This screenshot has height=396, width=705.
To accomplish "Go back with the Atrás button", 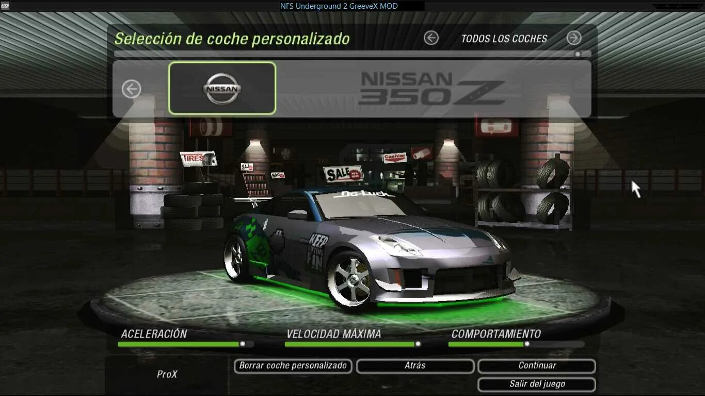I will tap(415, 366).
